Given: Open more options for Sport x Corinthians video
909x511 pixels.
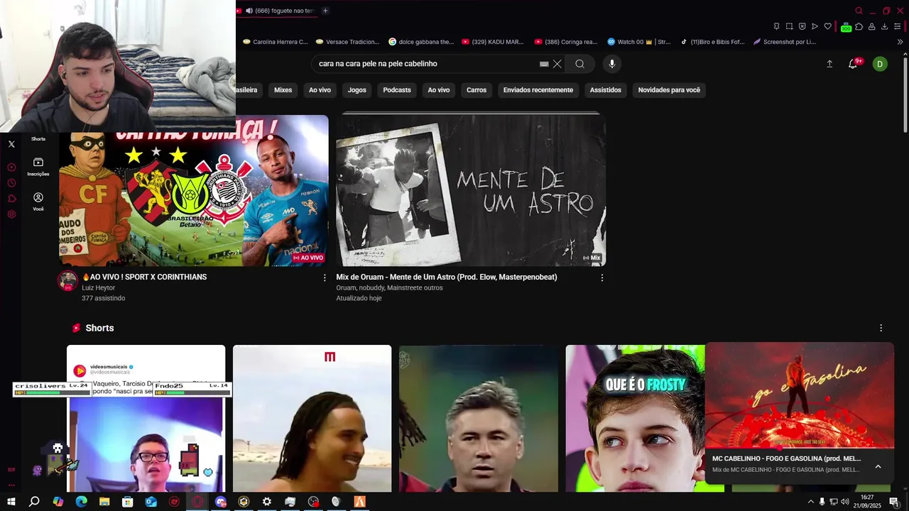Looking at the screenshot, I should coord(325,278).
